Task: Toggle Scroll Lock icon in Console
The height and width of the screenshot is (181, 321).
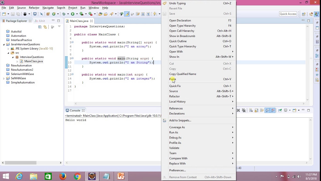Action: (x=256, y=110)
